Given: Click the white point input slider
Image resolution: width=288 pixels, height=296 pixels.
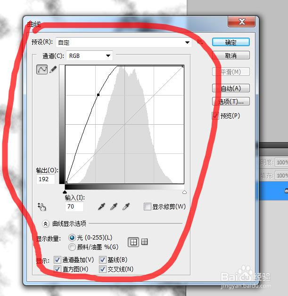Looking at the screenshot, I should click(x=185, y=192).
